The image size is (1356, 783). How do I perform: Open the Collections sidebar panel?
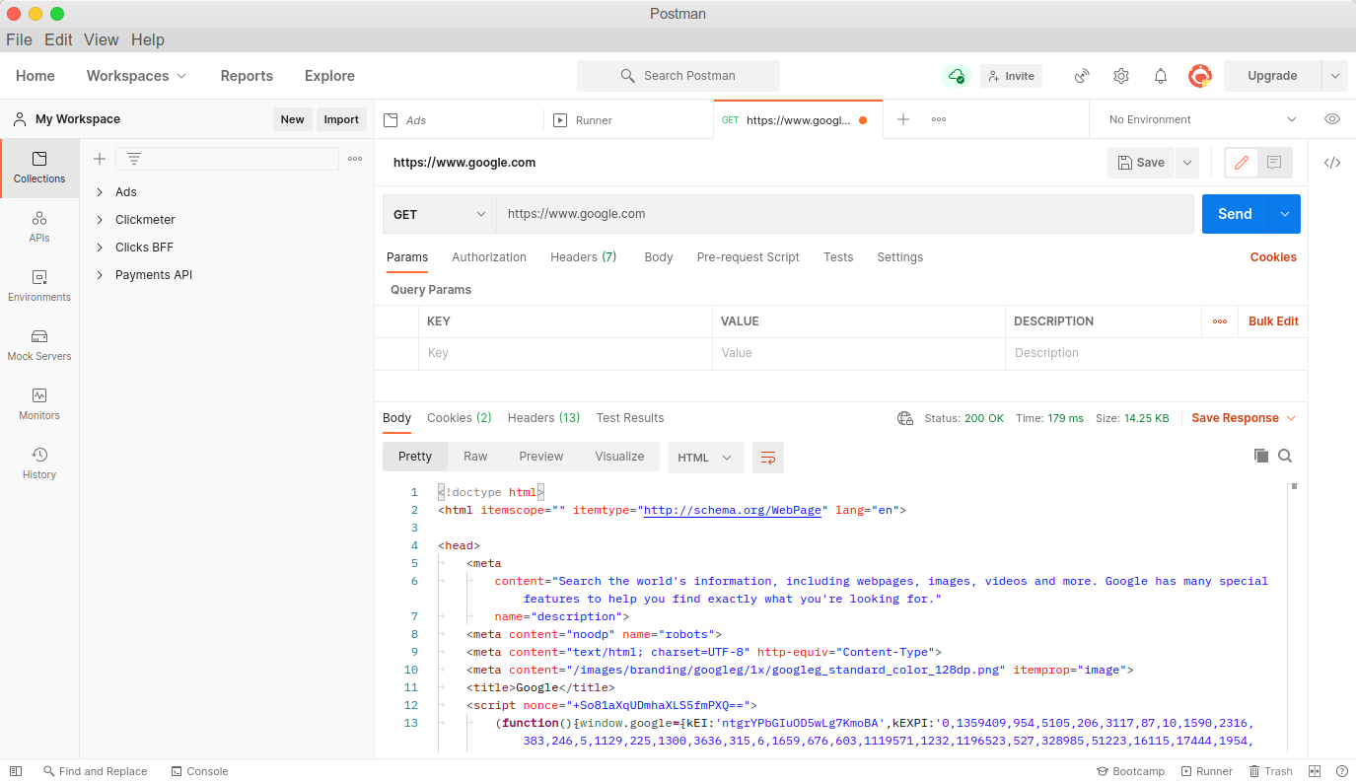(x=39, y=168)
